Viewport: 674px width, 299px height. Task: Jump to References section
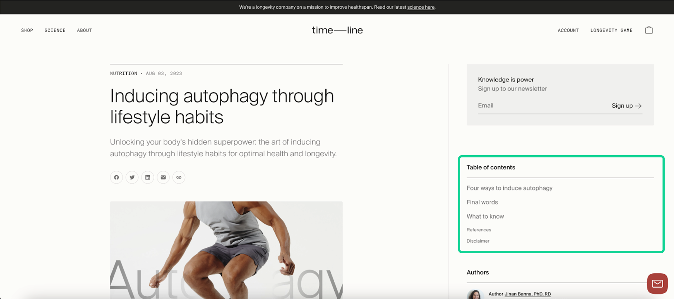[479, 230]
